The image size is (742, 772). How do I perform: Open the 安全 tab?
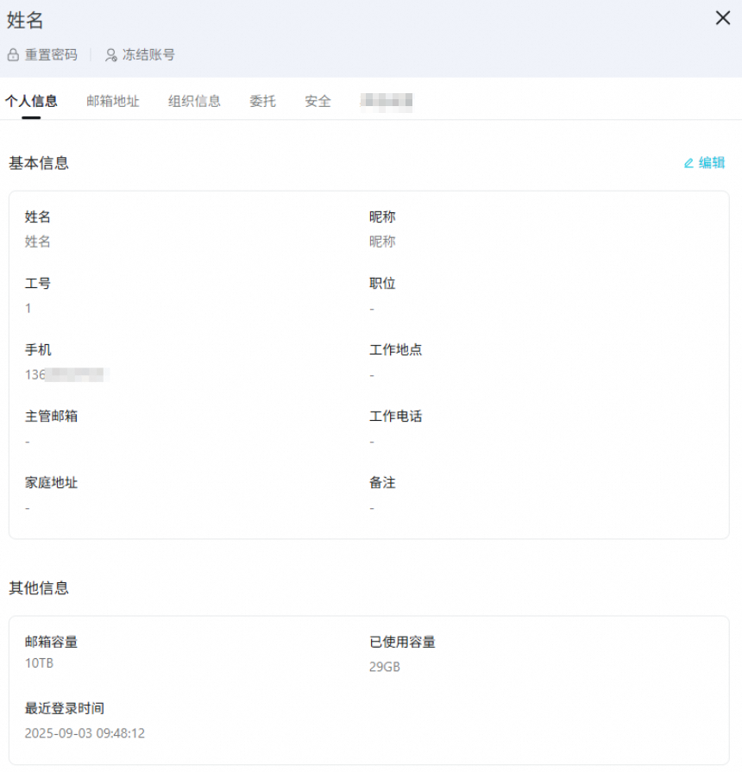(318, 102)
